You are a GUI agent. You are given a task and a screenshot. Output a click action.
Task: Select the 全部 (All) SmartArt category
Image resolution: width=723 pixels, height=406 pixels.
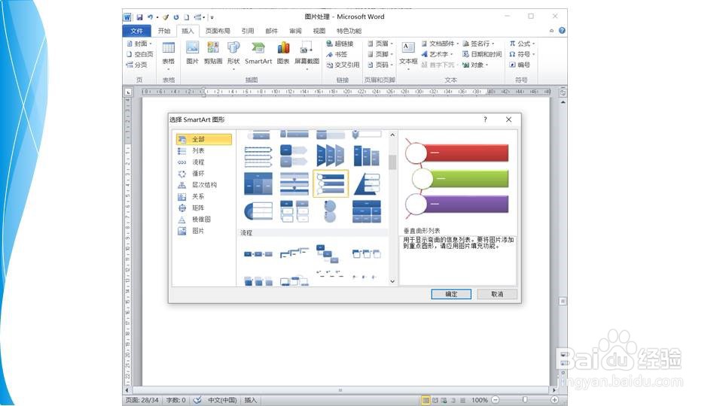click(204, 139)
